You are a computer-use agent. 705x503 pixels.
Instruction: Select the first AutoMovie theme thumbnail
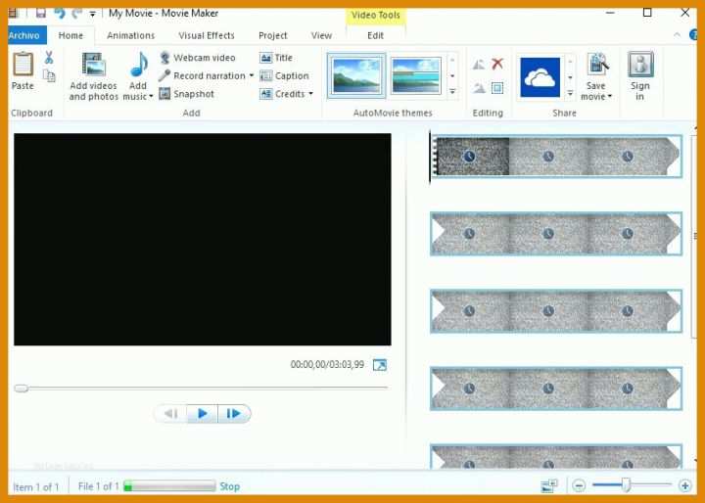(x=356, y=75)
